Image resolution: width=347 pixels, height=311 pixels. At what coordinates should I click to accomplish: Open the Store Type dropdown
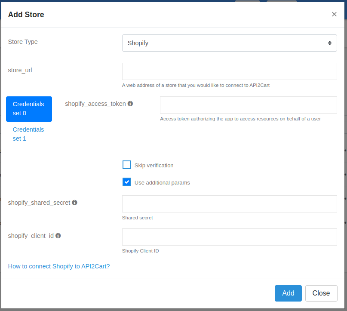pyautogui.click(x=229, y=43)
